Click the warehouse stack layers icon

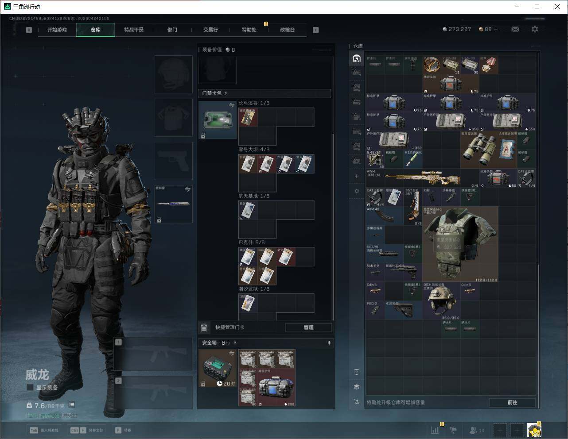coord(357,387)
